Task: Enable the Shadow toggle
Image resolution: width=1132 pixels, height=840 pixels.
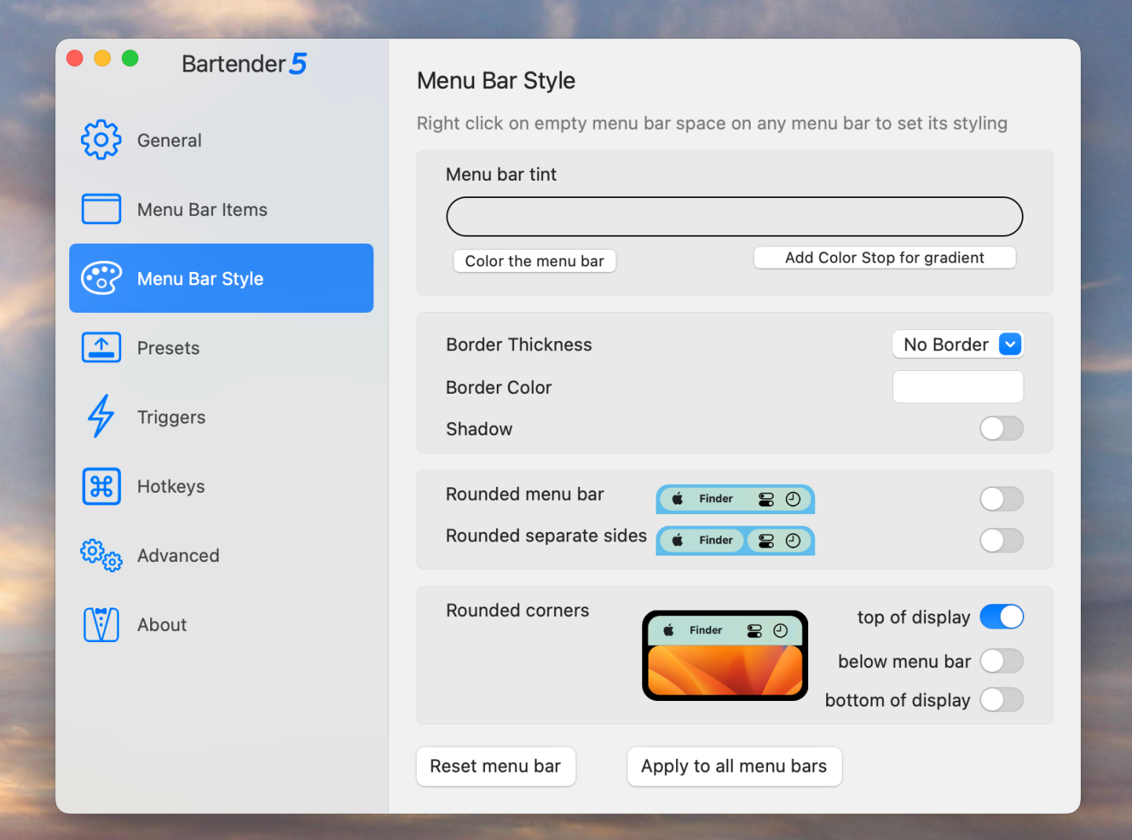Action: pyautogui.click(x=1002, y=428)
